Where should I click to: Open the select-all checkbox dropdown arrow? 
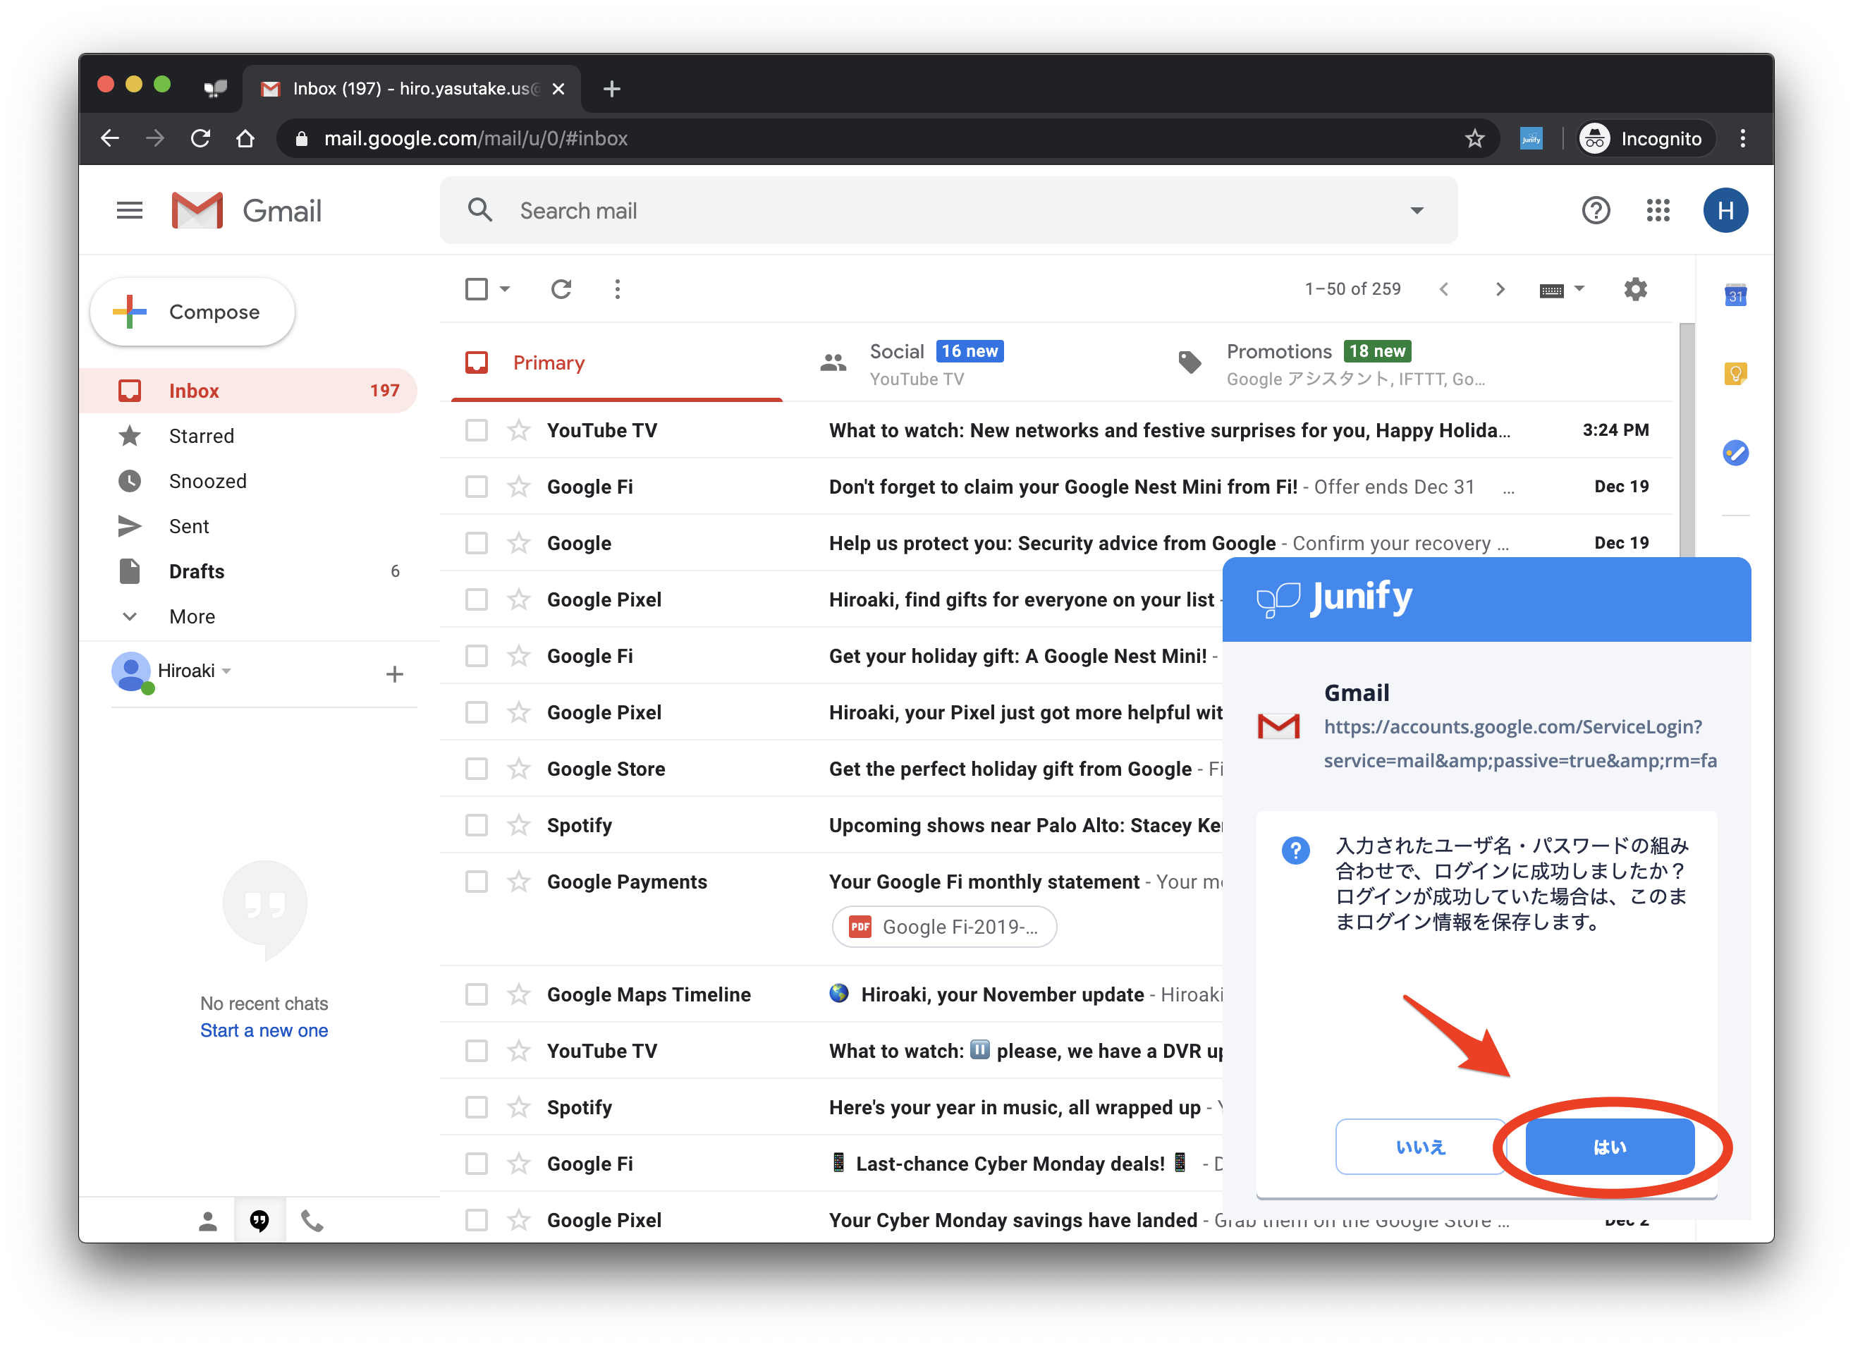pos(505,288)
